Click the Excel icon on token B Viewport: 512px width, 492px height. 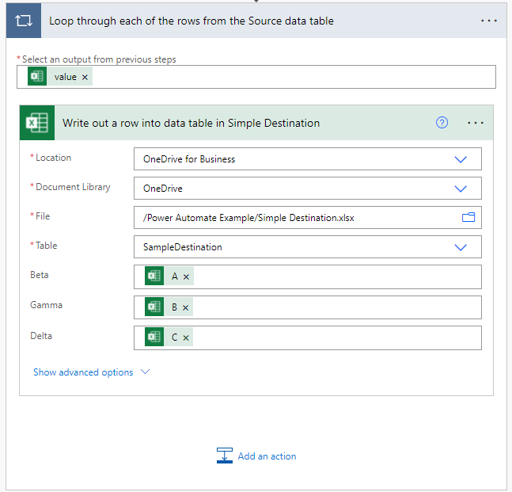pyautogui.click(x=154, y=307)
